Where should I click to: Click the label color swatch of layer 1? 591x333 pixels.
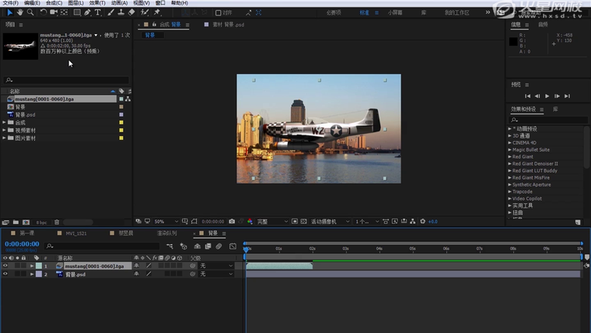pos(39,266)
